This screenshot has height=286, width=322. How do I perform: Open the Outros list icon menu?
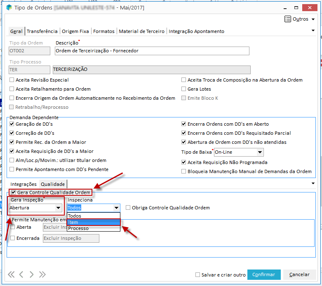pos(287,19)
